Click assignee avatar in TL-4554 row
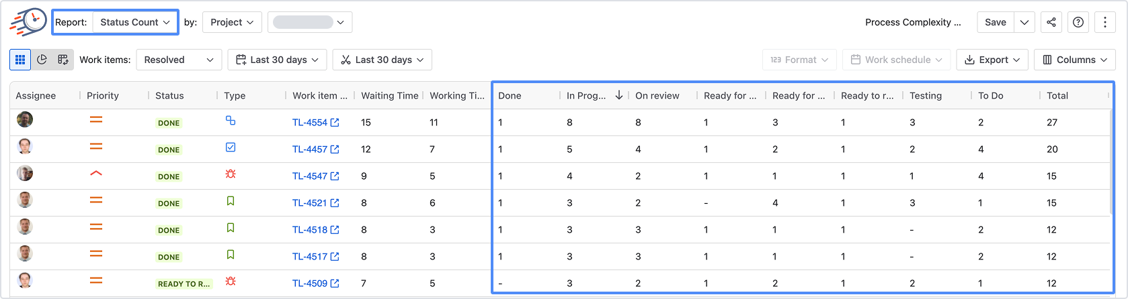 coord(25,120)
